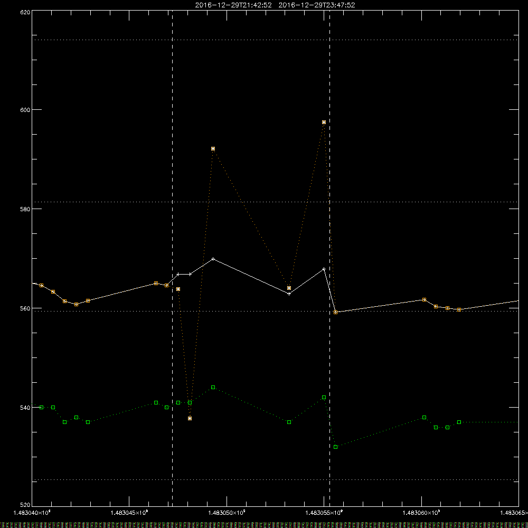This screenshot has width=528, height=528.
Task: Select the y-axis label 580
Action: coord(25,209)
